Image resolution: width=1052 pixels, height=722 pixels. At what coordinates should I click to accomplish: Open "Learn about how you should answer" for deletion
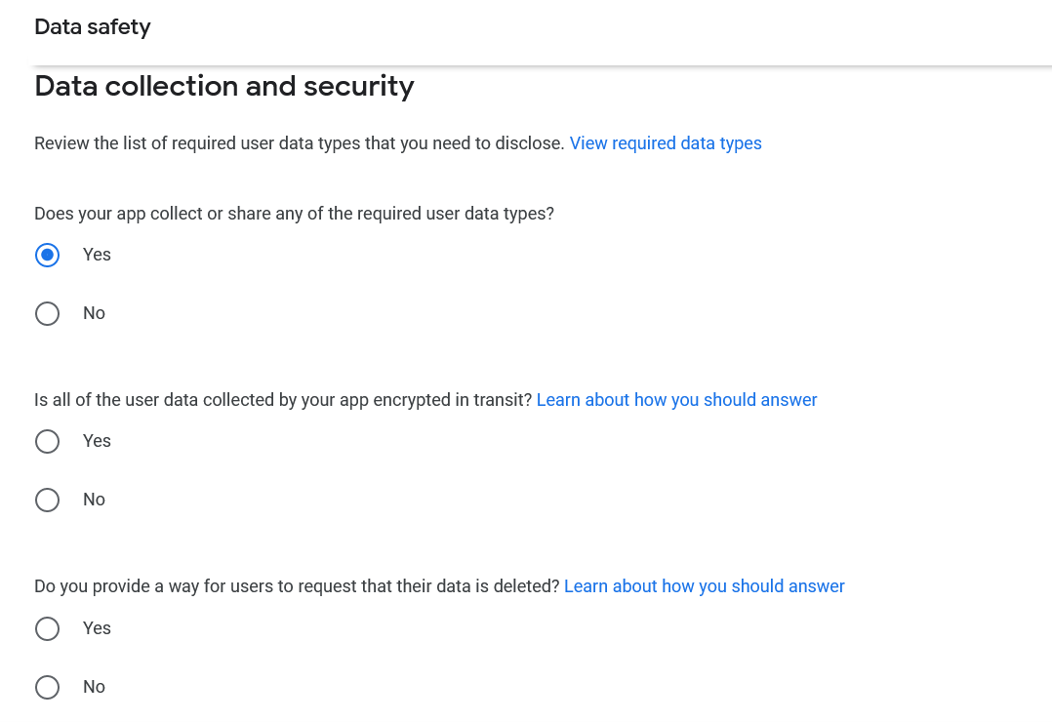(704, 585)
